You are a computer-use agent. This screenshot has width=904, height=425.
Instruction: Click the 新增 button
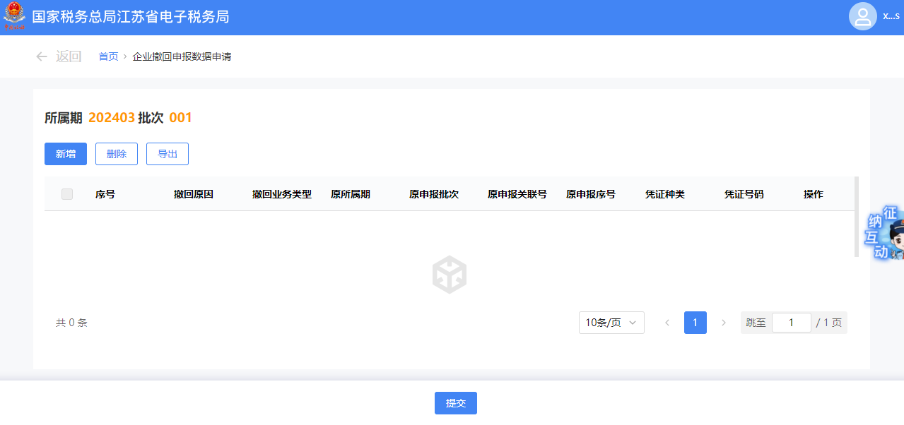click(x=66, y=154)
